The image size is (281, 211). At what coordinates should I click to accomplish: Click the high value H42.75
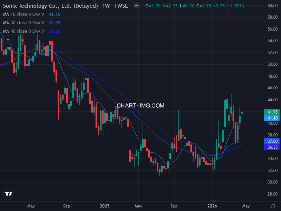pos(170,6)
